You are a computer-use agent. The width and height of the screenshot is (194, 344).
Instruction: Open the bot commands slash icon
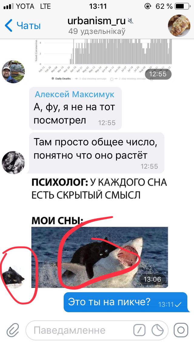[139, 330]
